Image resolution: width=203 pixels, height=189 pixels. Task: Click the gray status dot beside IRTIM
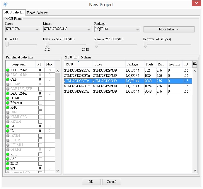(x=8, y=136)
